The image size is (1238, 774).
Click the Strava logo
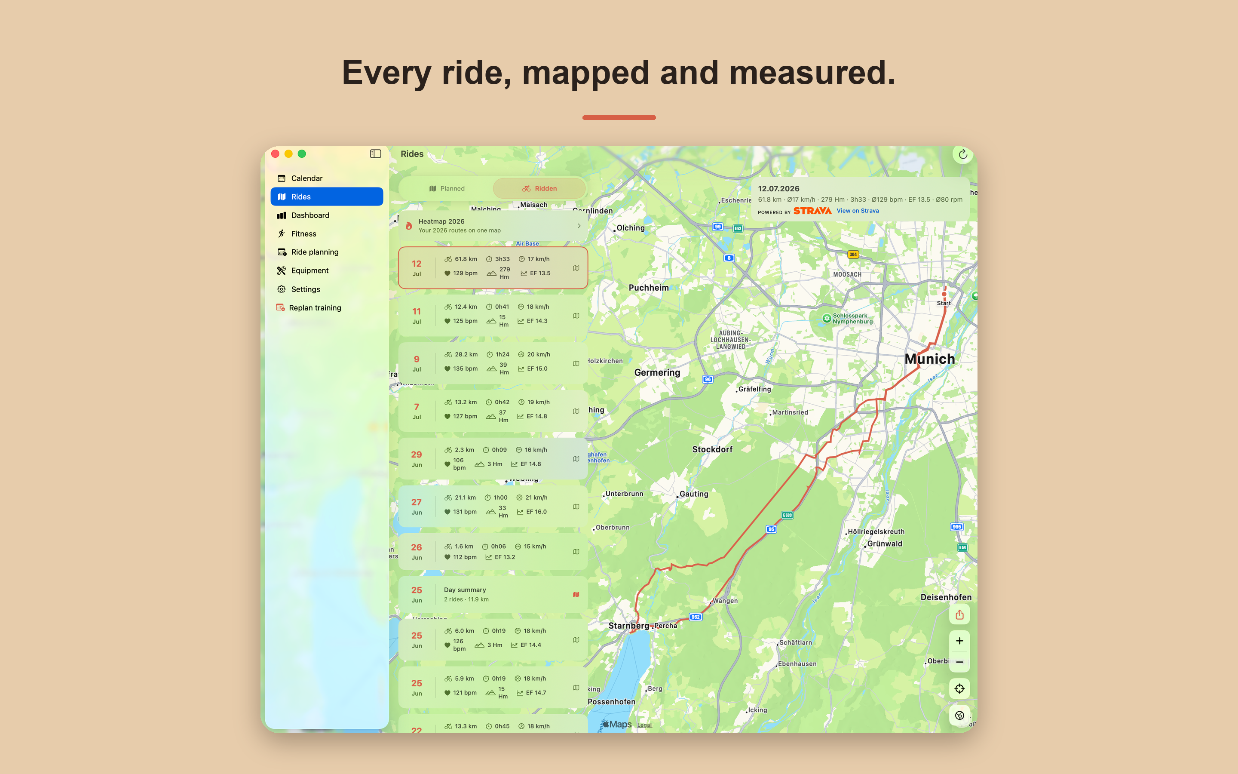pos(812,211)
